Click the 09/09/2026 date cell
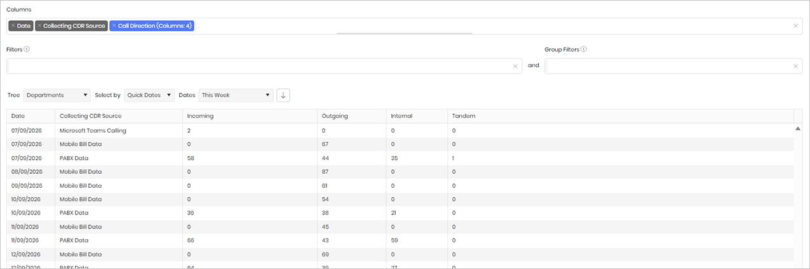Image resolution: width=810 pixels, height=269 pixels. tap(27, 185)
